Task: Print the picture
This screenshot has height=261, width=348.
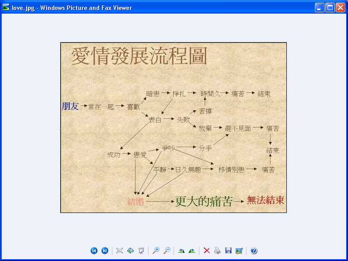Action: (217, 251)
